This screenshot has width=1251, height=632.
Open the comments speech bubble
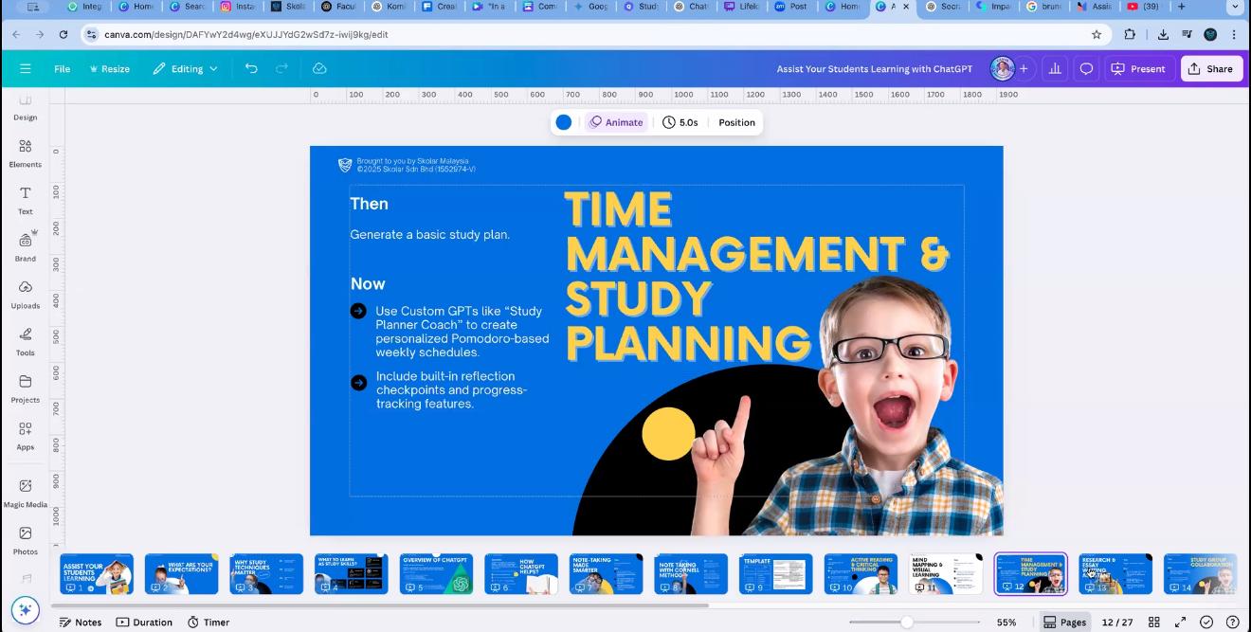(x=1086, y=68)
